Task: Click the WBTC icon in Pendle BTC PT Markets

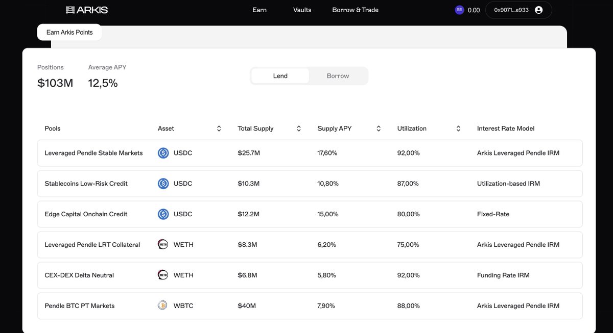Action: [x=163, y=305]
